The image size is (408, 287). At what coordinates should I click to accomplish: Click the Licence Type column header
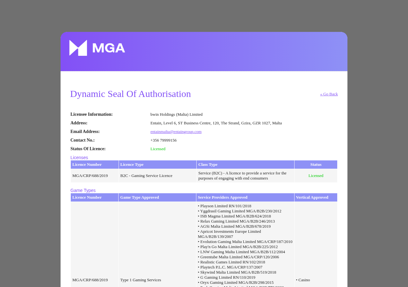pos(157,165)
